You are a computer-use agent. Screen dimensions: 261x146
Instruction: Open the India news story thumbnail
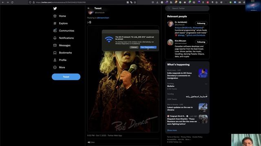(203, 73)
